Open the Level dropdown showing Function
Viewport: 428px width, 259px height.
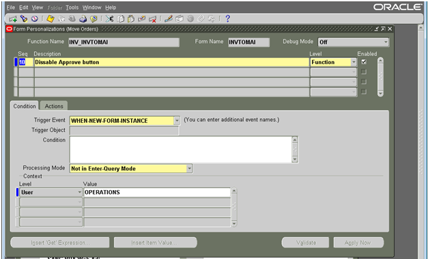(x=354, y=62)
